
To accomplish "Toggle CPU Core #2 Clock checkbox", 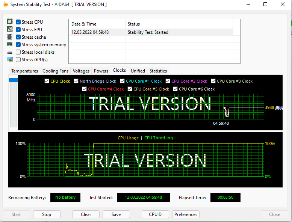I will (168, 81).
